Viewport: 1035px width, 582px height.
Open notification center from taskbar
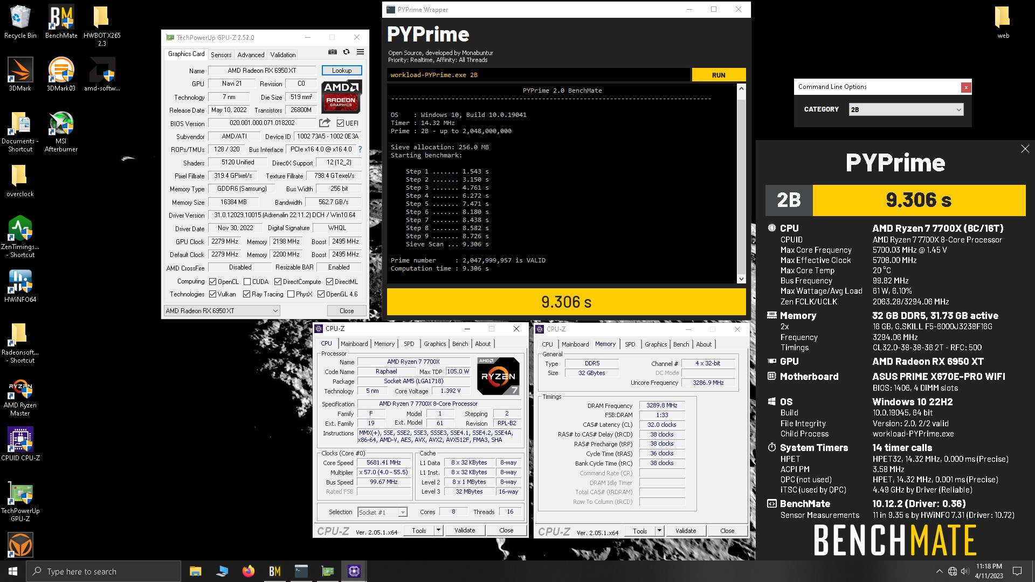click(x=1017, y=571)
